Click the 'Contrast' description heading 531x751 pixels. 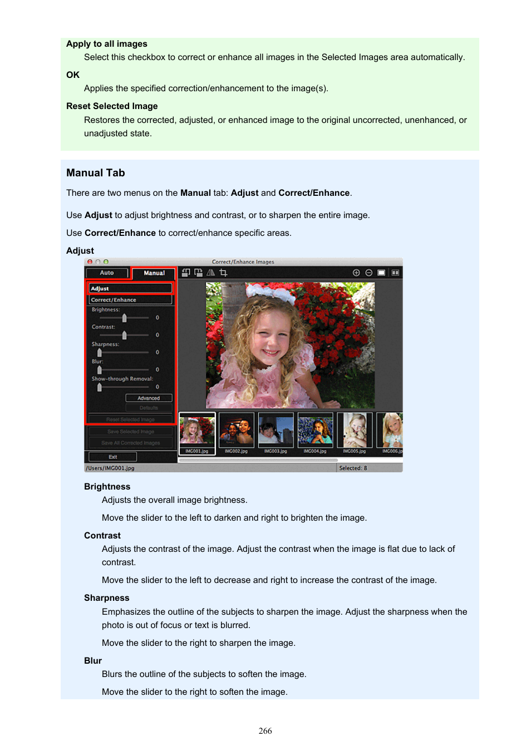tap(102, 536)
